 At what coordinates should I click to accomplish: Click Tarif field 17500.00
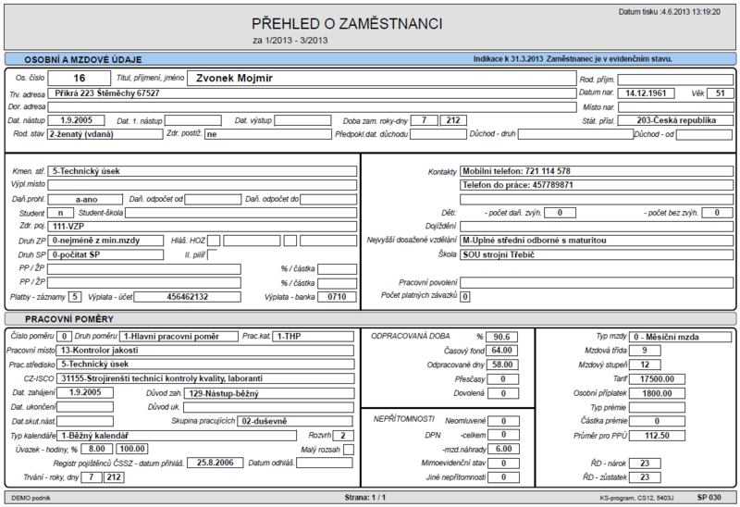click(657, 379)
